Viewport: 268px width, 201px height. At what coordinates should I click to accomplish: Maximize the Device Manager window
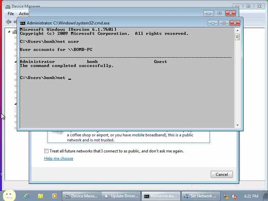coord(248,6)
